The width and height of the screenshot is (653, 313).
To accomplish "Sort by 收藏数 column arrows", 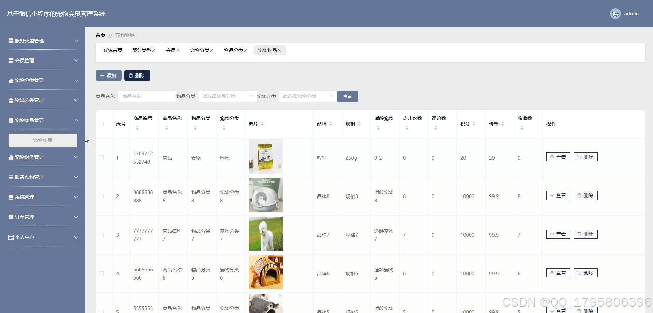I will (522, 128).
